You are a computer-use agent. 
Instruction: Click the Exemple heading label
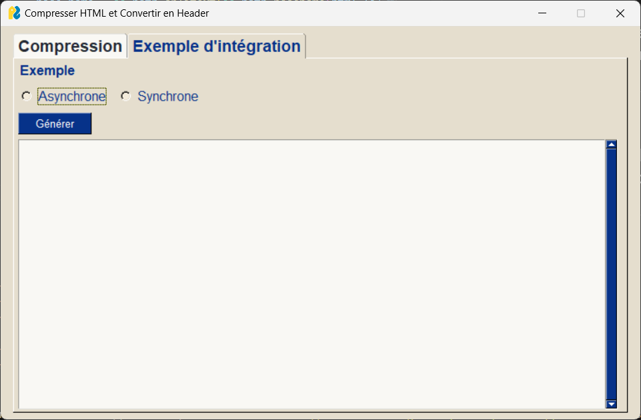point(47,71)
